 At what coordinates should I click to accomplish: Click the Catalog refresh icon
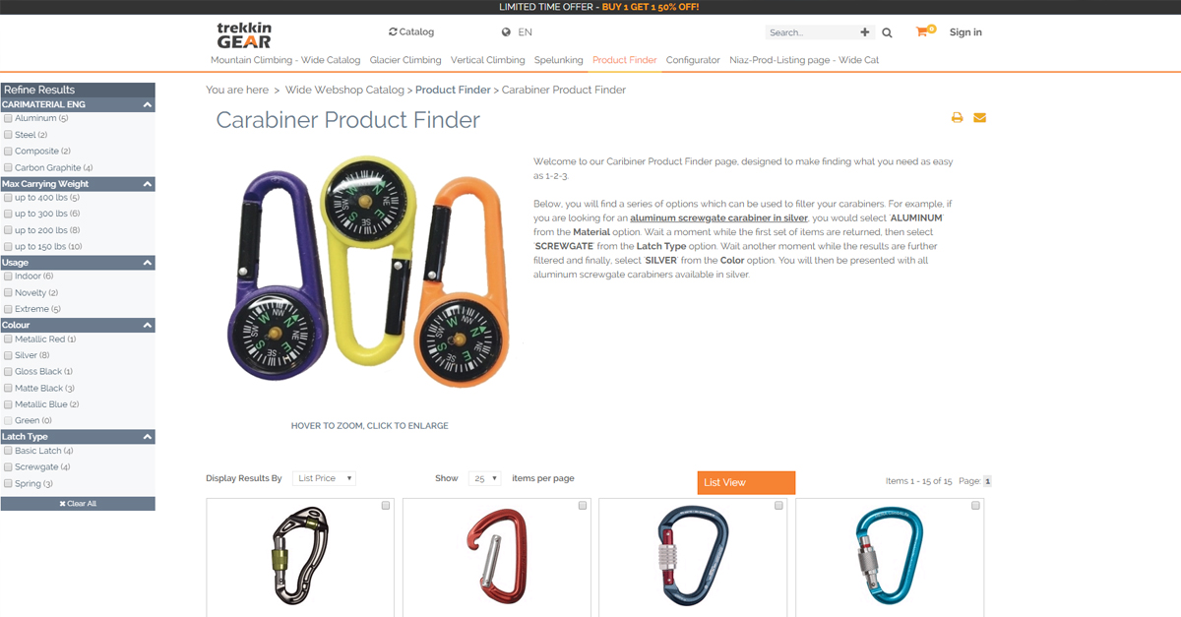click(x=394, y=32)
